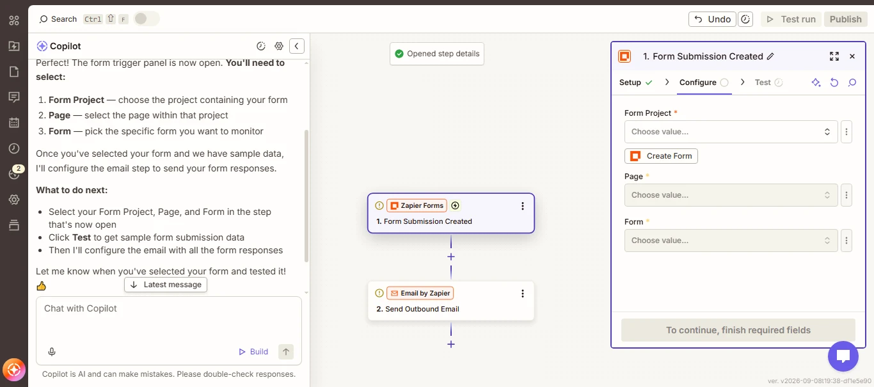Click the Copilot Build button
The image size is (874, 387).
pyautogui.click(x=253, y=352)
